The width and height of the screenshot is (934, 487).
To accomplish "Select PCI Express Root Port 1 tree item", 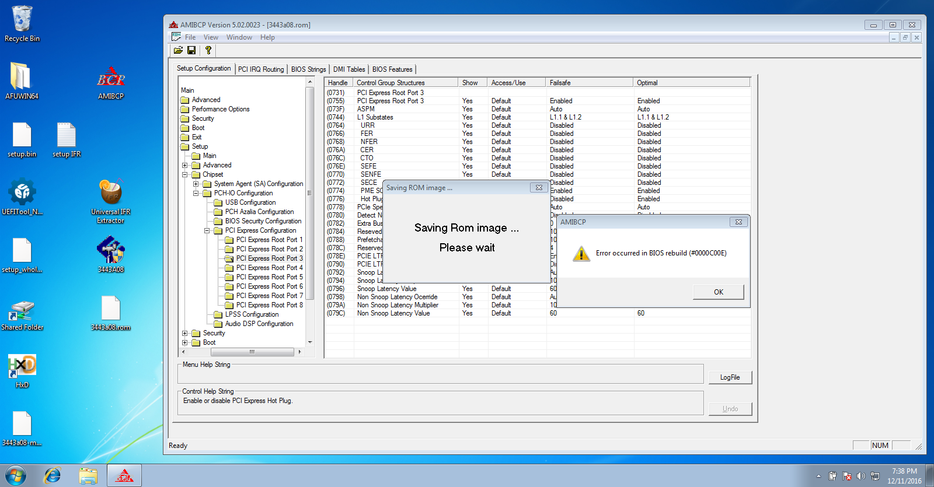I will pos(269,240).
